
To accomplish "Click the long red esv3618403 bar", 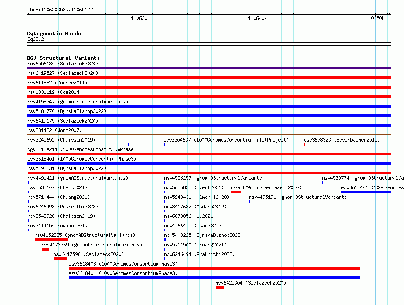I will (214, 268).
